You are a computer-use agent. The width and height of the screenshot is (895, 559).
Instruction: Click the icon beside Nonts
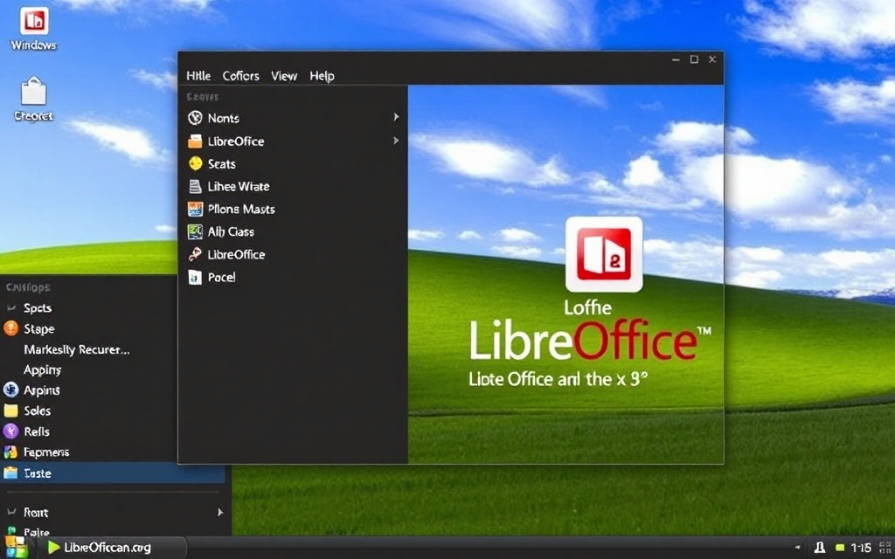[195, 118]
